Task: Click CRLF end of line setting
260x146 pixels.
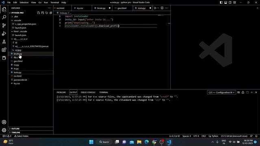Action: point(204,136)
